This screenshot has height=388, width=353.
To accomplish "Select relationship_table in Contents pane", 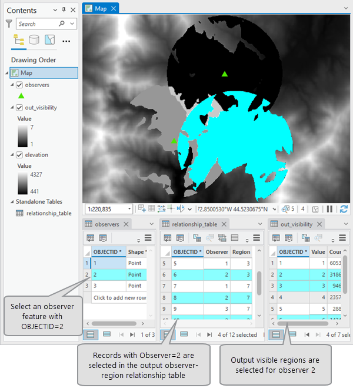I will [x=49, y=213].
